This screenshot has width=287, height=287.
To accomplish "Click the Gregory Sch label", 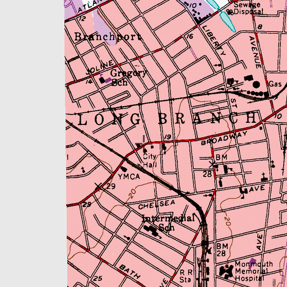I will 128,77.
